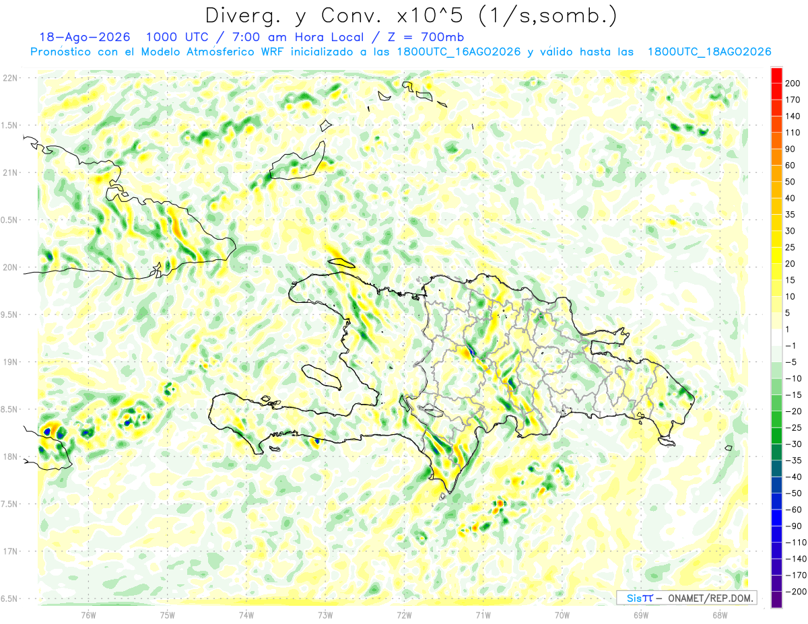Click the '70W' longitude axis label
This screenshot has height=624, width=808.
562,615
